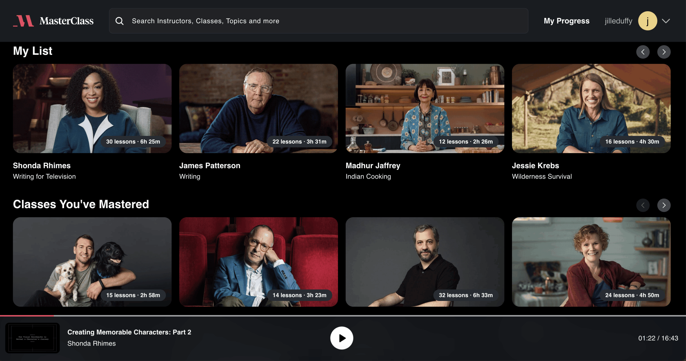The height and width of the screenshot is (361, 686).
Task: Seek within the lesson progress bar
Action: coord(343,316)
